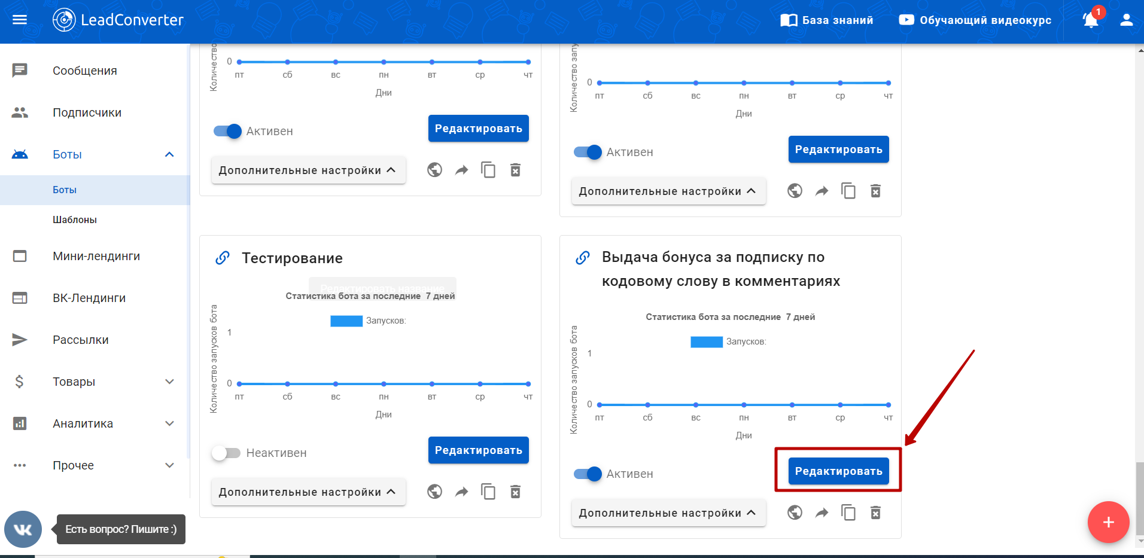Disable the Активен toggle on the Выдача бонуса bot

pos(587,474)
